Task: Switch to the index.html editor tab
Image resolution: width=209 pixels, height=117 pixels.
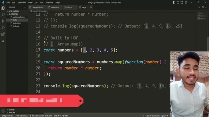Action: (55, 7)
